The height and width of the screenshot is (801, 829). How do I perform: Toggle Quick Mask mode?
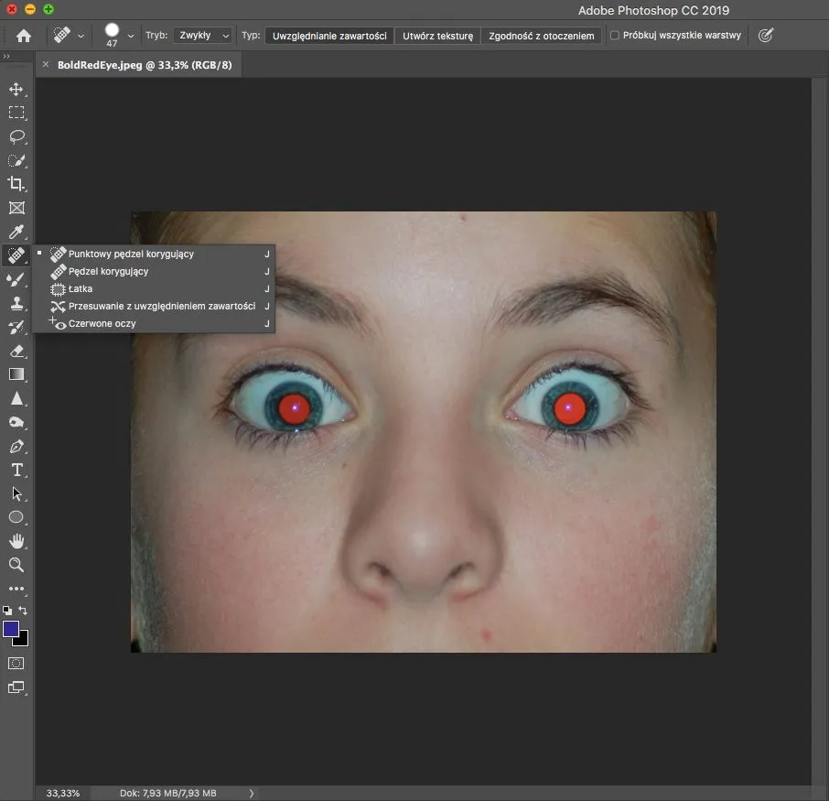pos(16,663)
